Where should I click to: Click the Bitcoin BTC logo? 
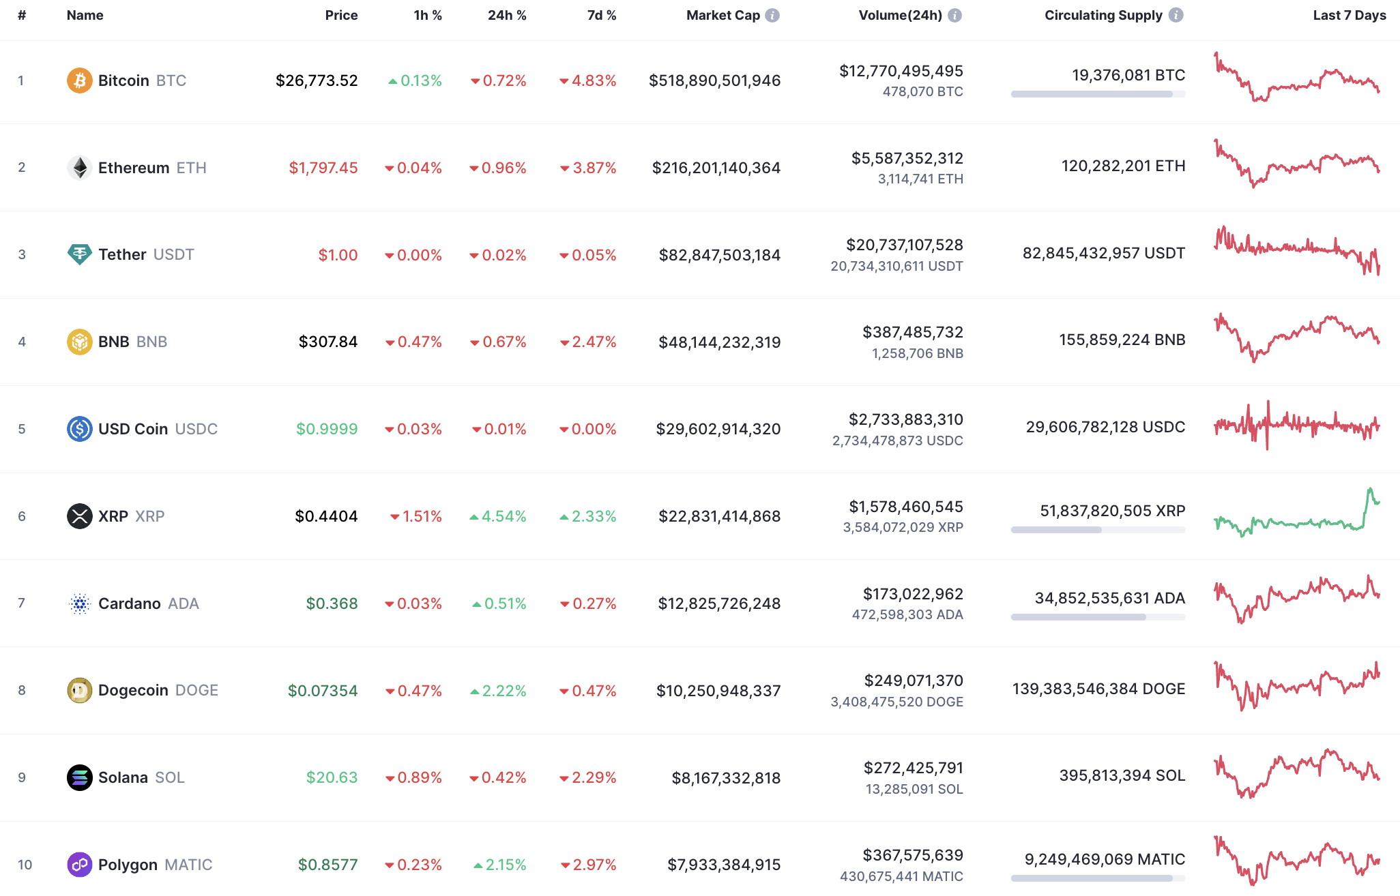click(80, 80)
